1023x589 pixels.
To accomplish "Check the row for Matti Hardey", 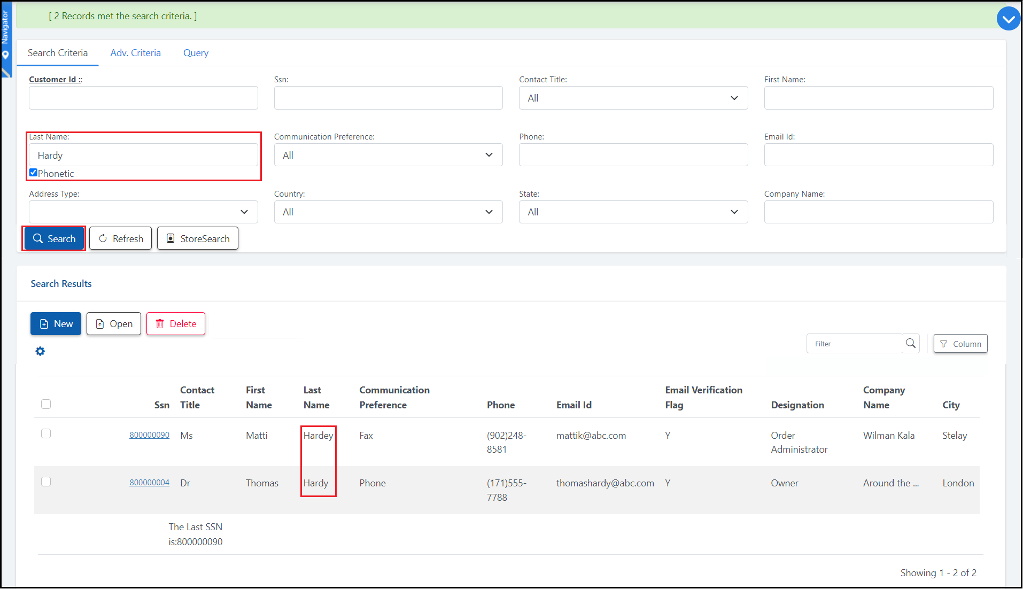I will point(46,433).
